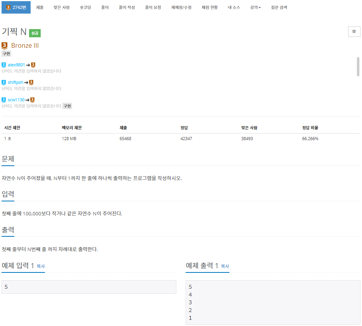Image resolution: width=362 pixels, height=326 pixels.
Task: Click the 65468 submissions value
Action: tap(125, 139)
